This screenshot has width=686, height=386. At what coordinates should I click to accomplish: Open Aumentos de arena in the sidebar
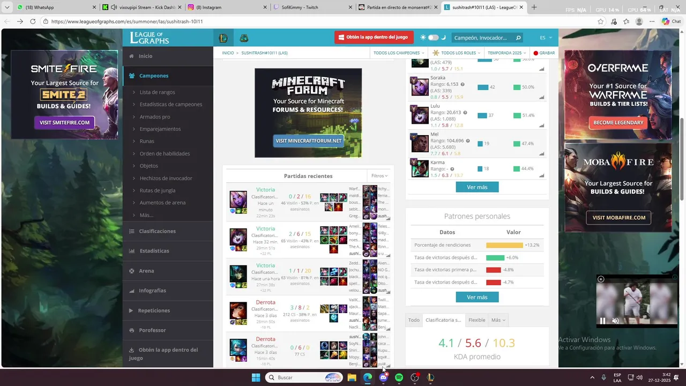162,203
